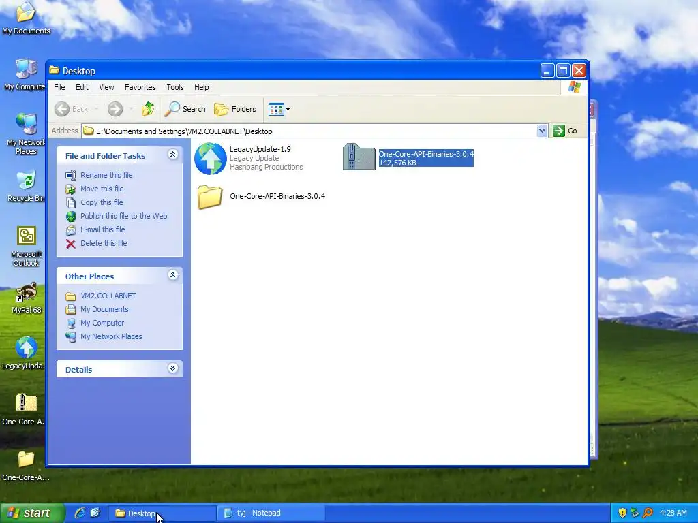Viewport: 698px width, 523px height.
Task: Click the red X delete icon
Action: (71, 244)
